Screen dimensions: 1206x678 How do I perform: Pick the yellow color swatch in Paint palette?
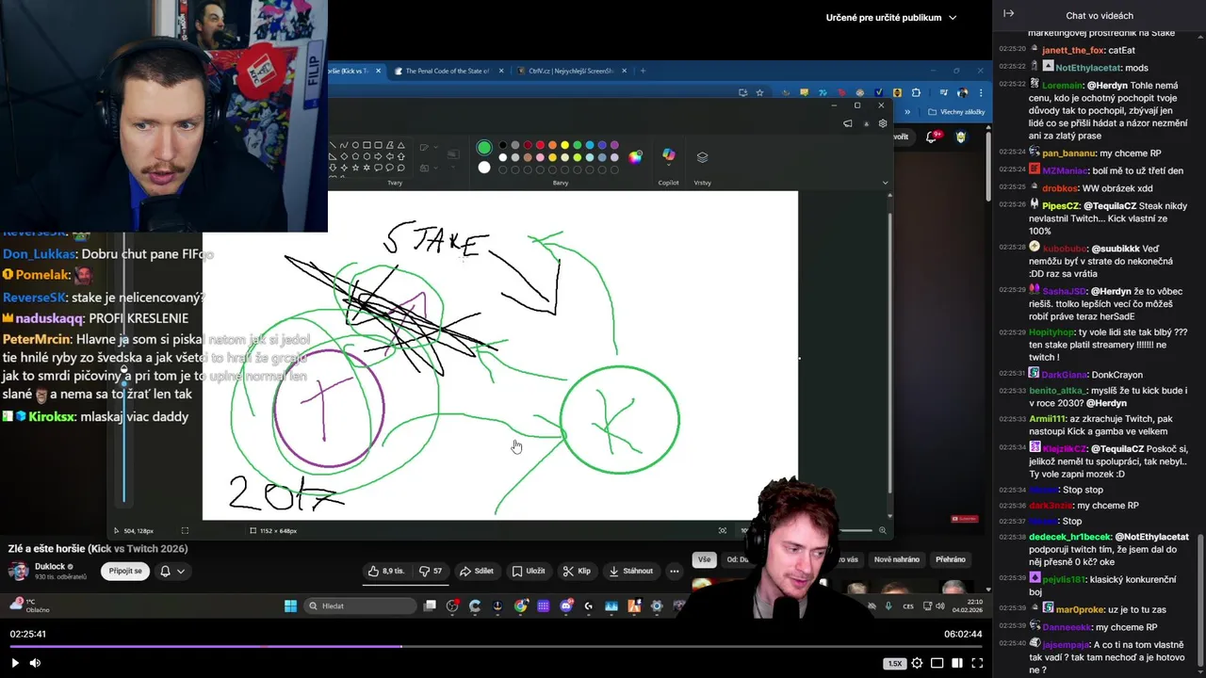(564, 145)
